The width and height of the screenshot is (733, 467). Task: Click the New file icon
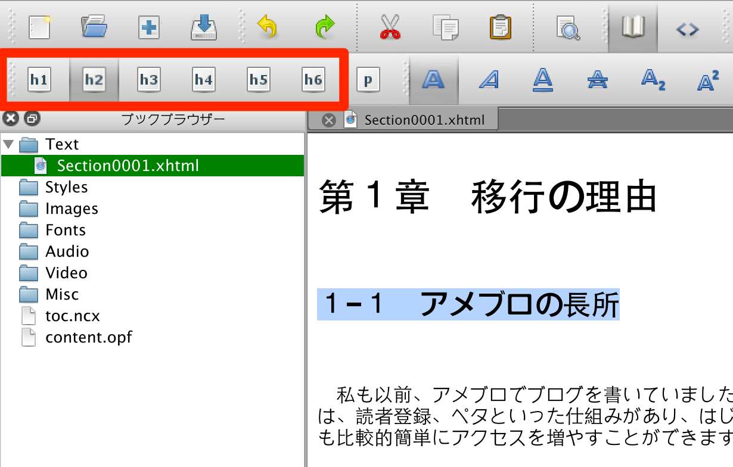pyautogui.click(x=39, y=27)
